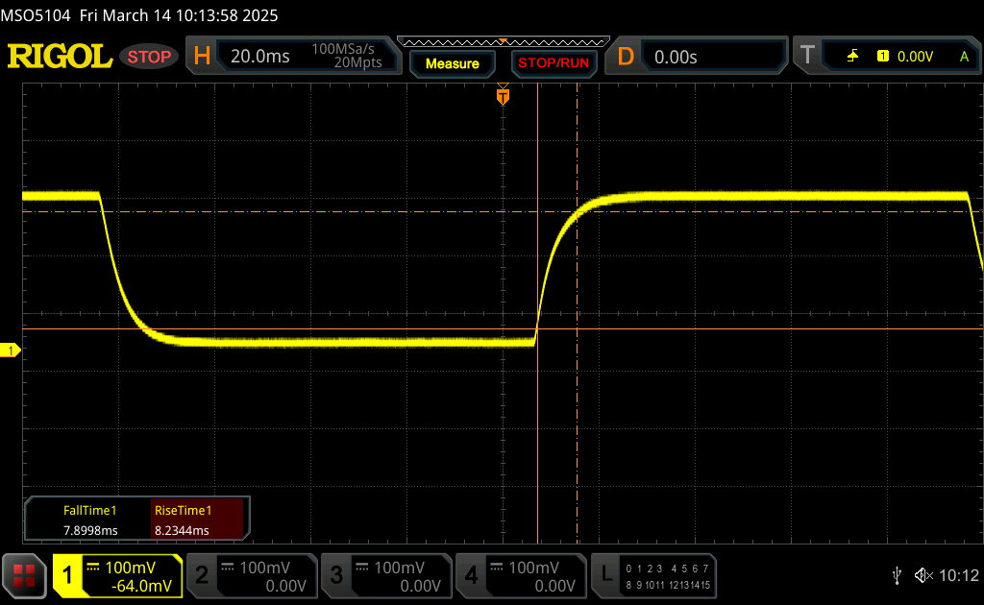Click the channel 1 ground level marker
This screenshot has height=605, width=984.
pos(10,351)
